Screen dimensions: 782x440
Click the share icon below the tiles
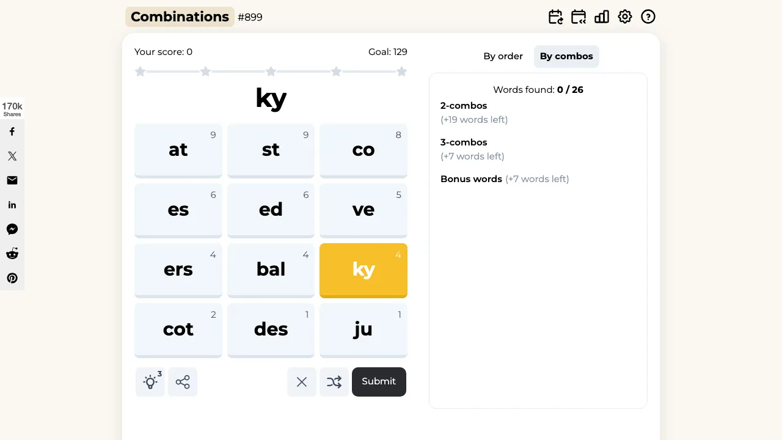pyautogui.click(x=183, y=382)
